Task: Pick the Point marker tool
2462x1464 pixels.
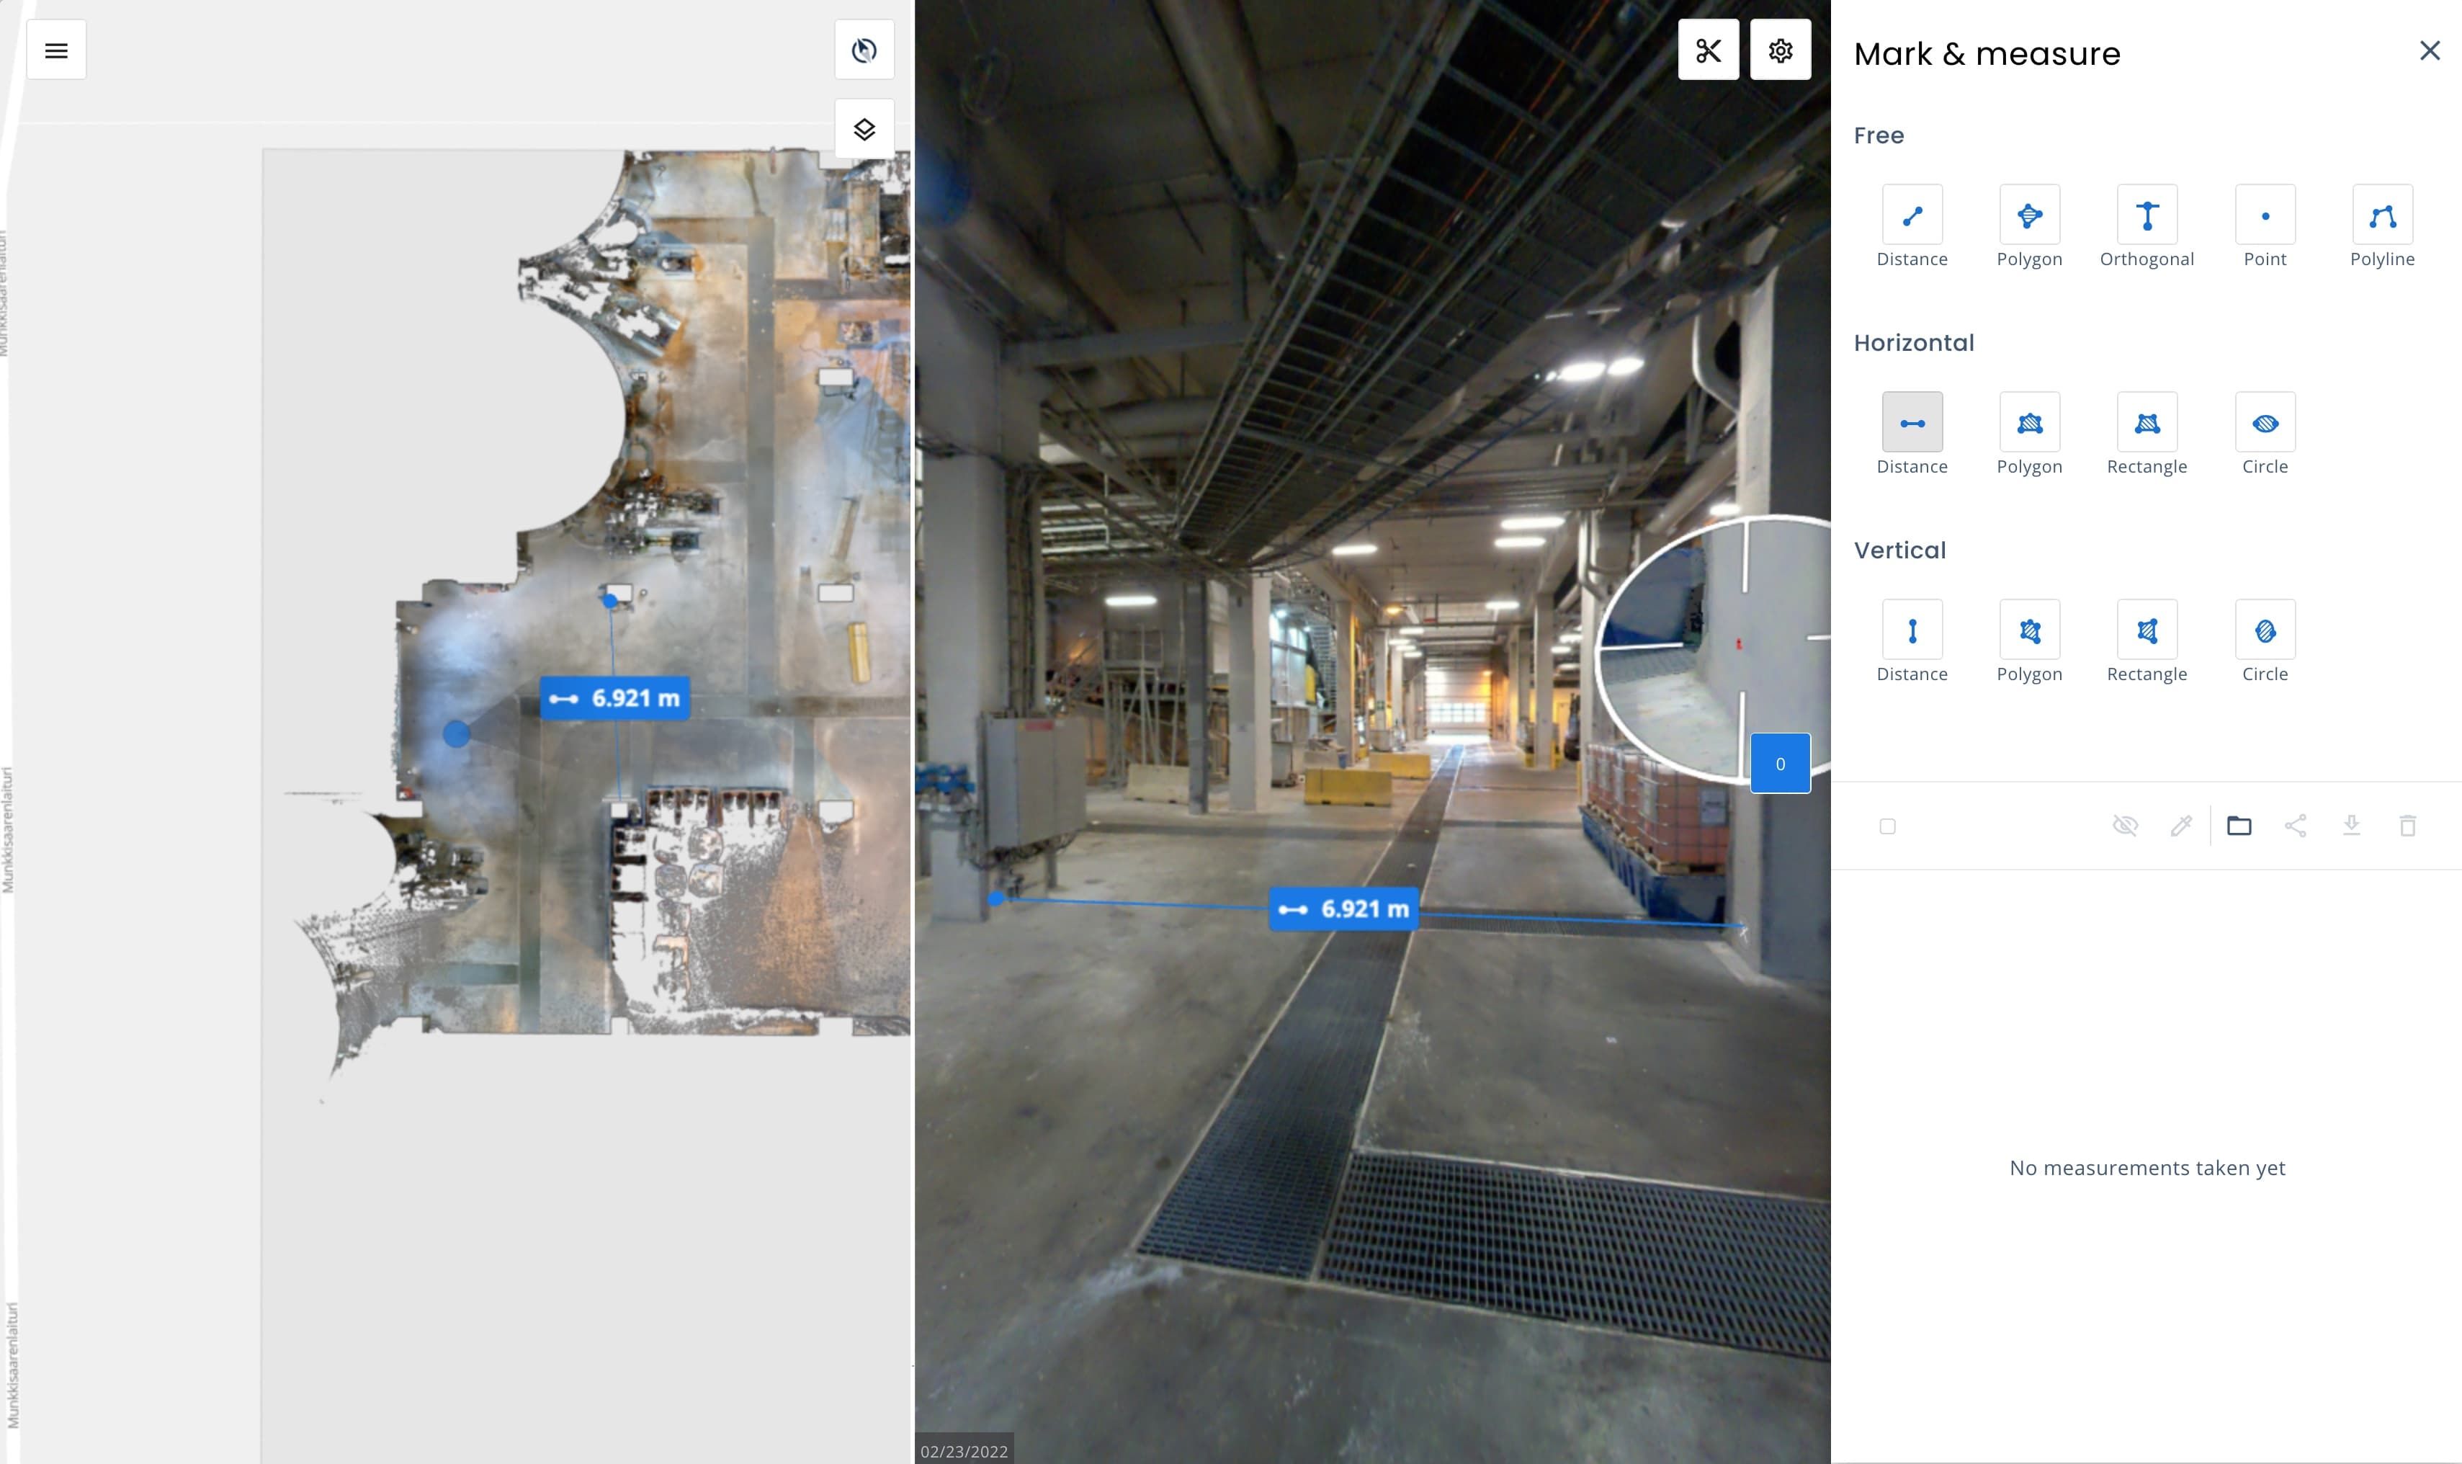Action: (x=2264, y=215)
